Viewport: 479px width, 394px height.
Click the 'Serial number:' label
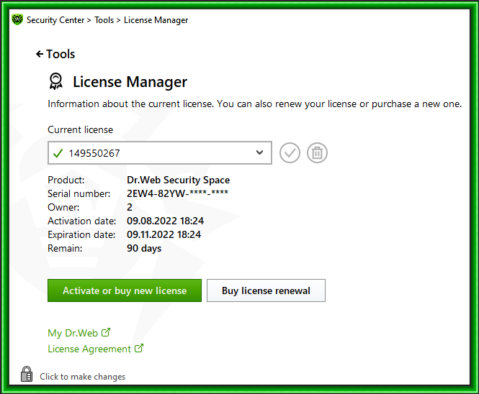[79, 193]
